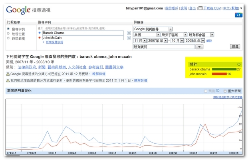
Task: Click the 新增搜尋字詞 link
Action: point(54,42)
